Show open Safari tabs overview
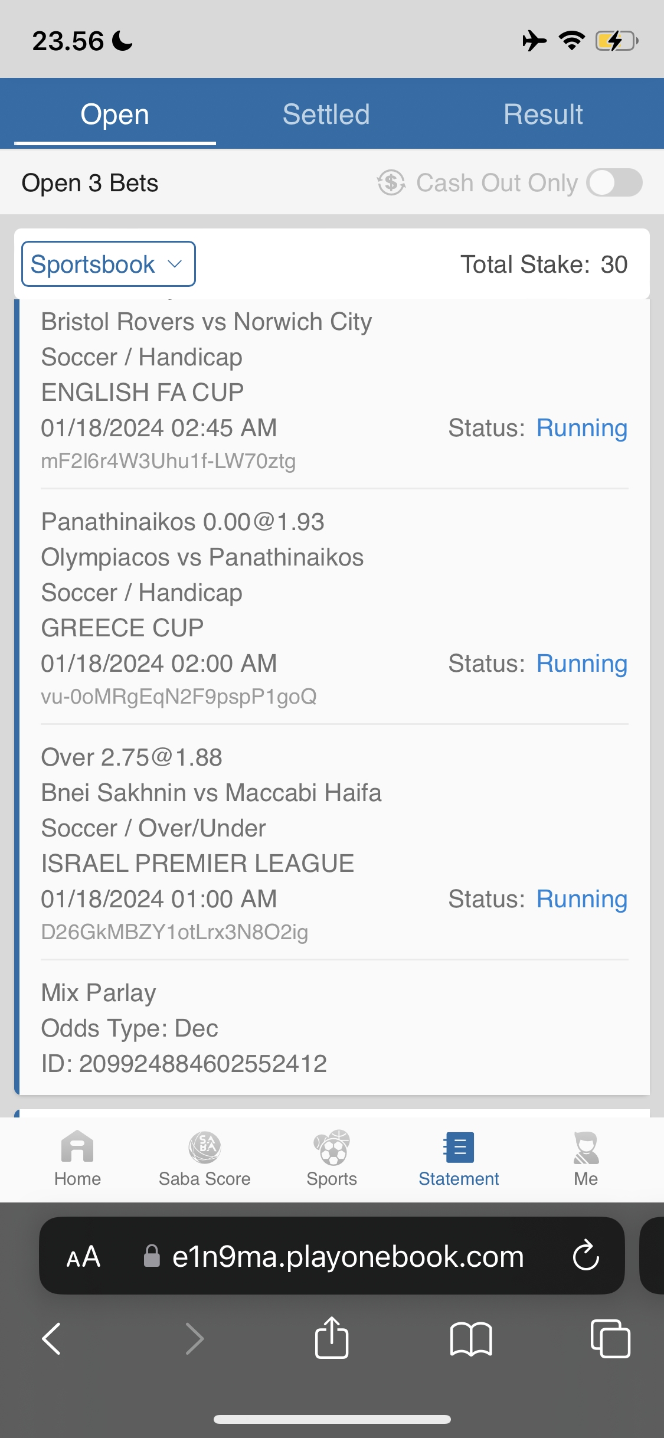The image size is (664, 1438). 610,1338
